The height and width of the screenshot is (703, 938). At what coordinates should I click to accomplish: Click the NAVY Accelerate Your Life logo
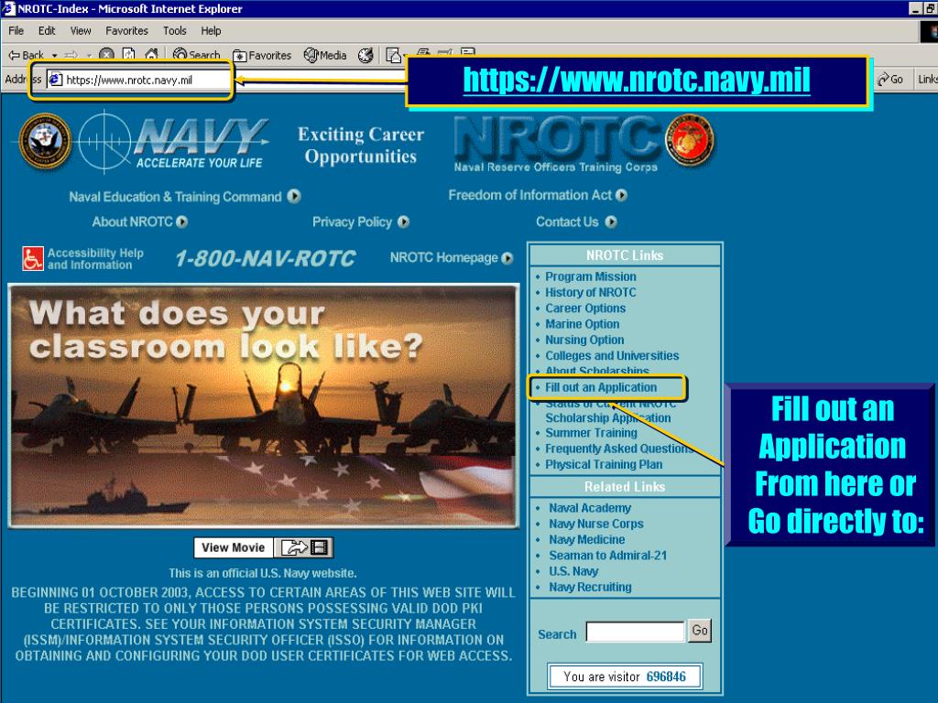[x=174, y=142]
